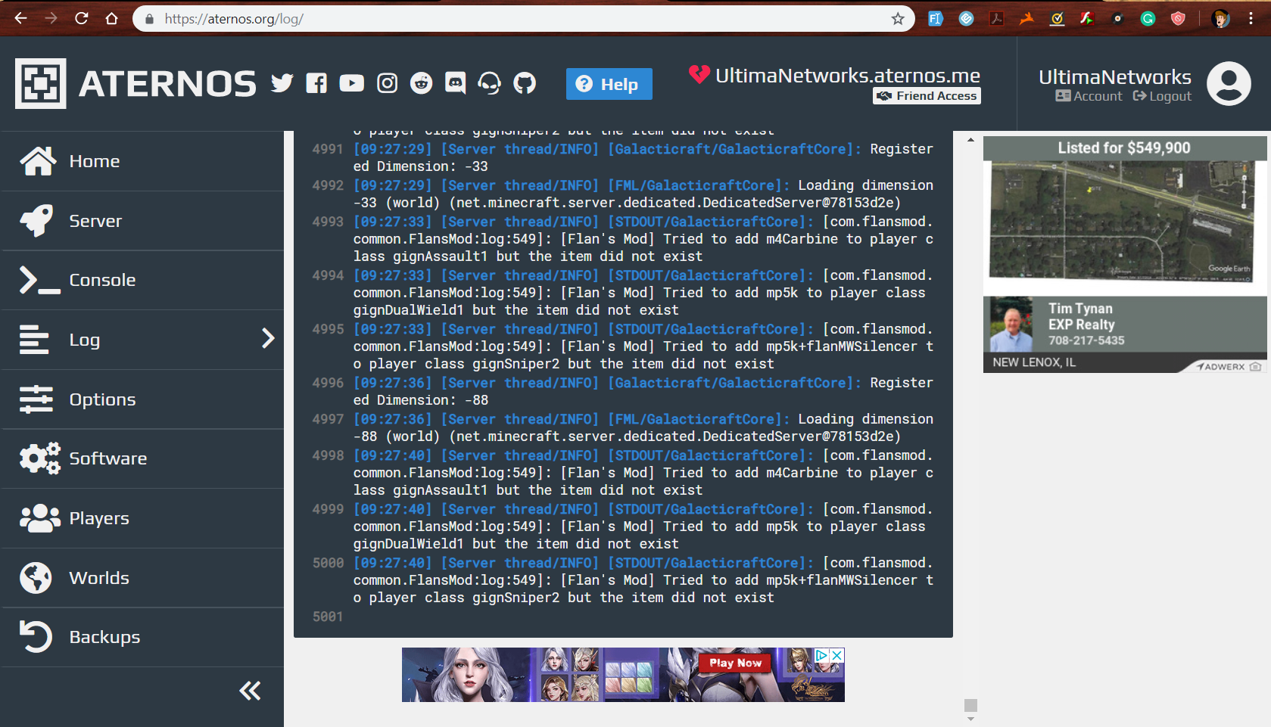The image size is (1271, 727).
Task: Open Options in sidebar
Action: pos(142,399)
